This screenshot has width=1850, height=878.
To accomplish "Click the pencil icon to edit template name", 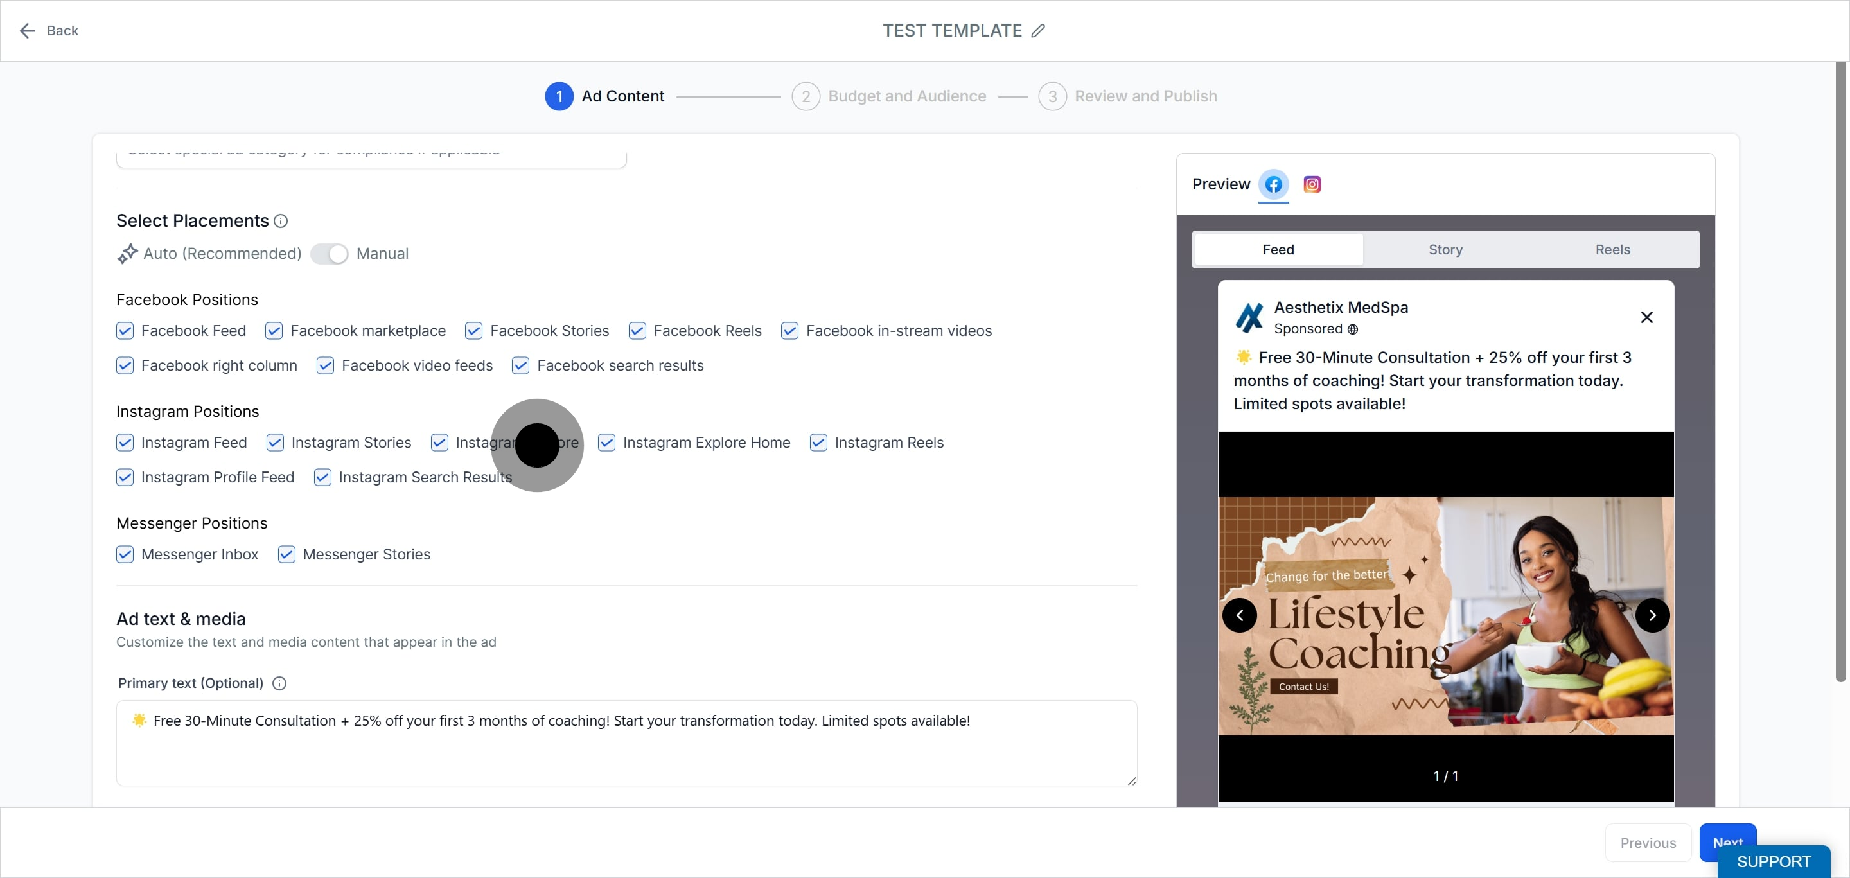I will point(1038,31).
